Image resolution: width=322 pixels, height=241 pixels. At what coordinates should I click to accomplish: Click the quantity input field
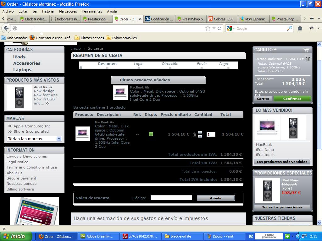(x=211, y=134)
